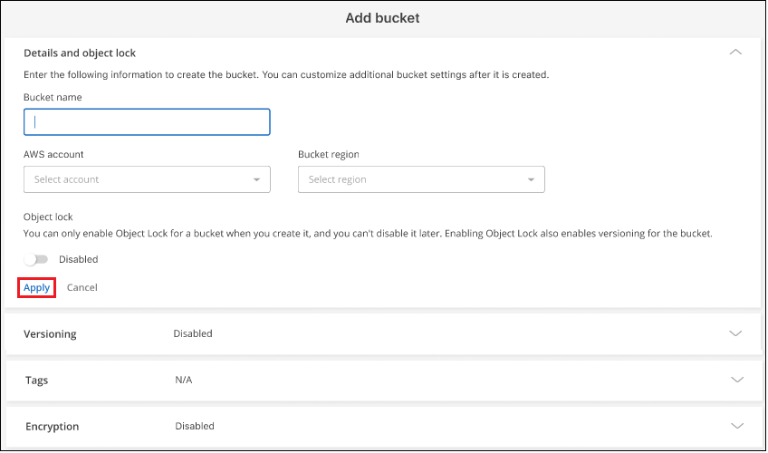Enable the Object lock toggle switch

(36, 259)
